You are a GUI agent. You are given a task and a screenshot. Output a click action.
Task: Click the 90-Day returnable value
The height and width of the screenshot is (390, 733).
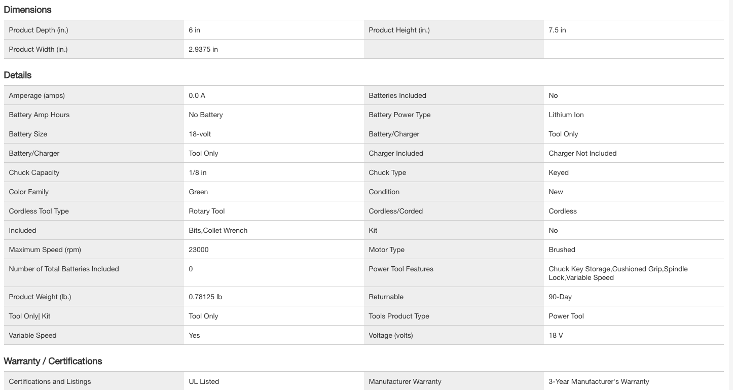pos(560,297)
